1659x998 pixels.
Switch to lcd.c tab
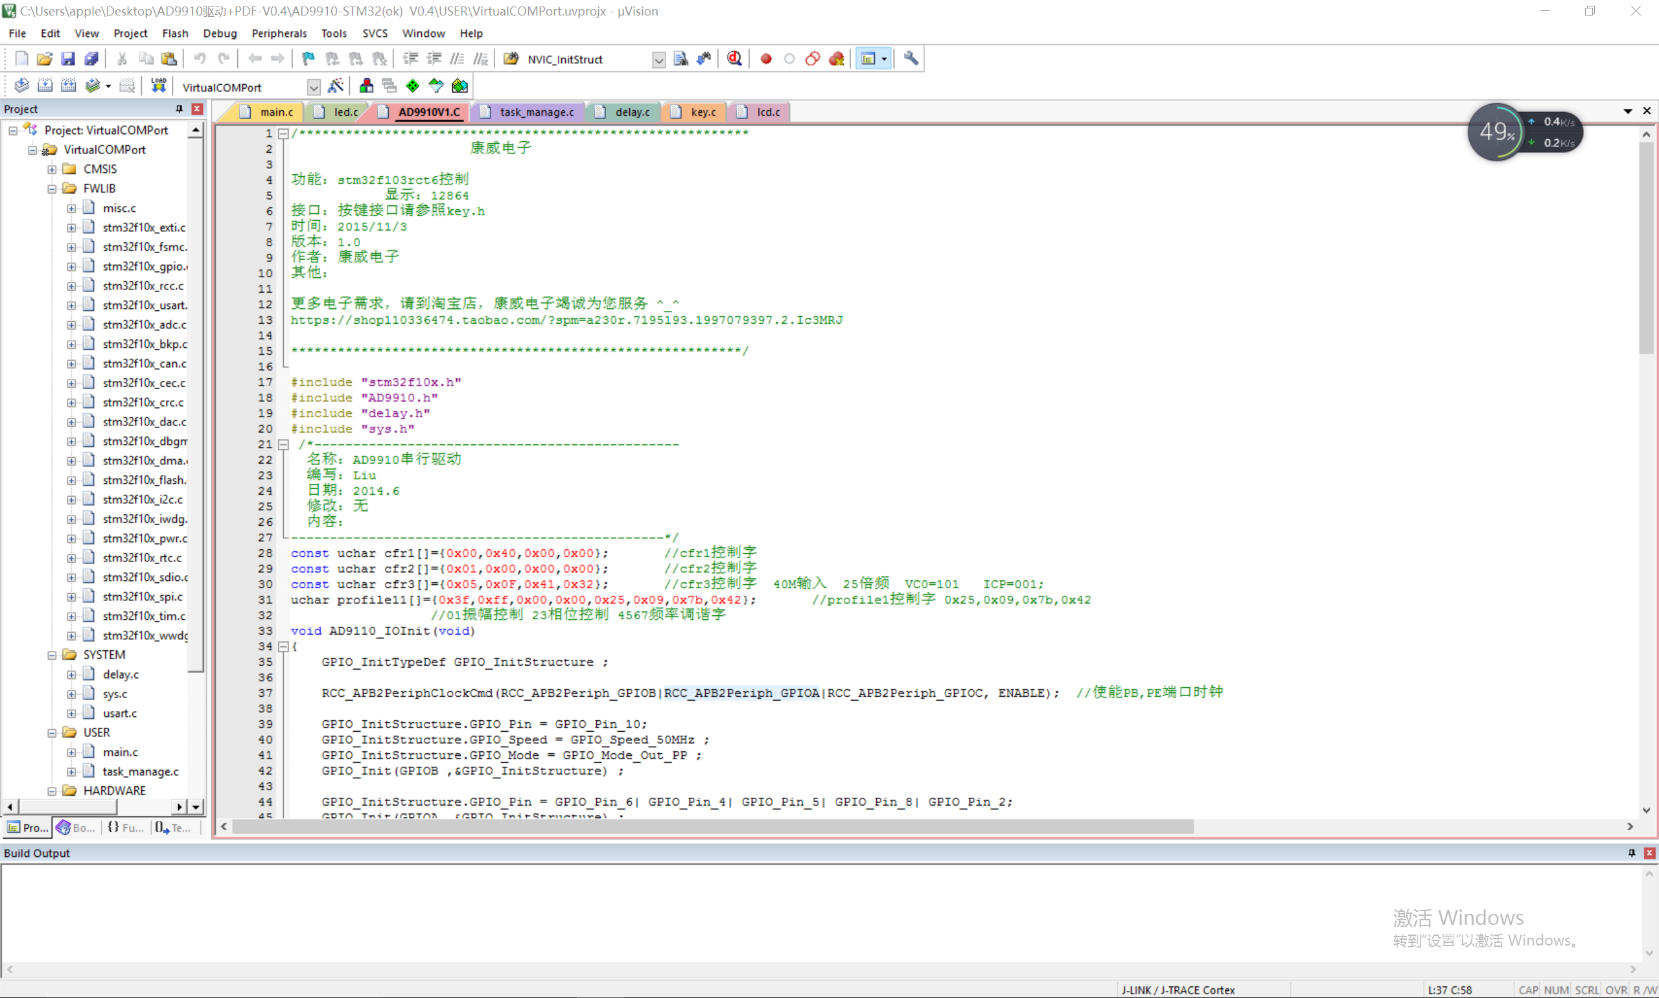pyautogui.click(x=760, y=112)
